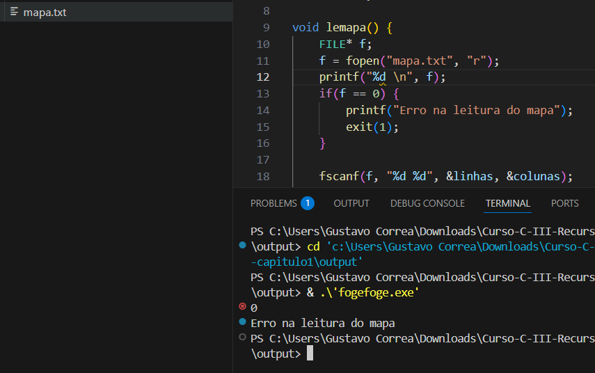Click line number 14 in the gutter
Viewport: 595px width, 373px height.
click(x=263, y=111)
